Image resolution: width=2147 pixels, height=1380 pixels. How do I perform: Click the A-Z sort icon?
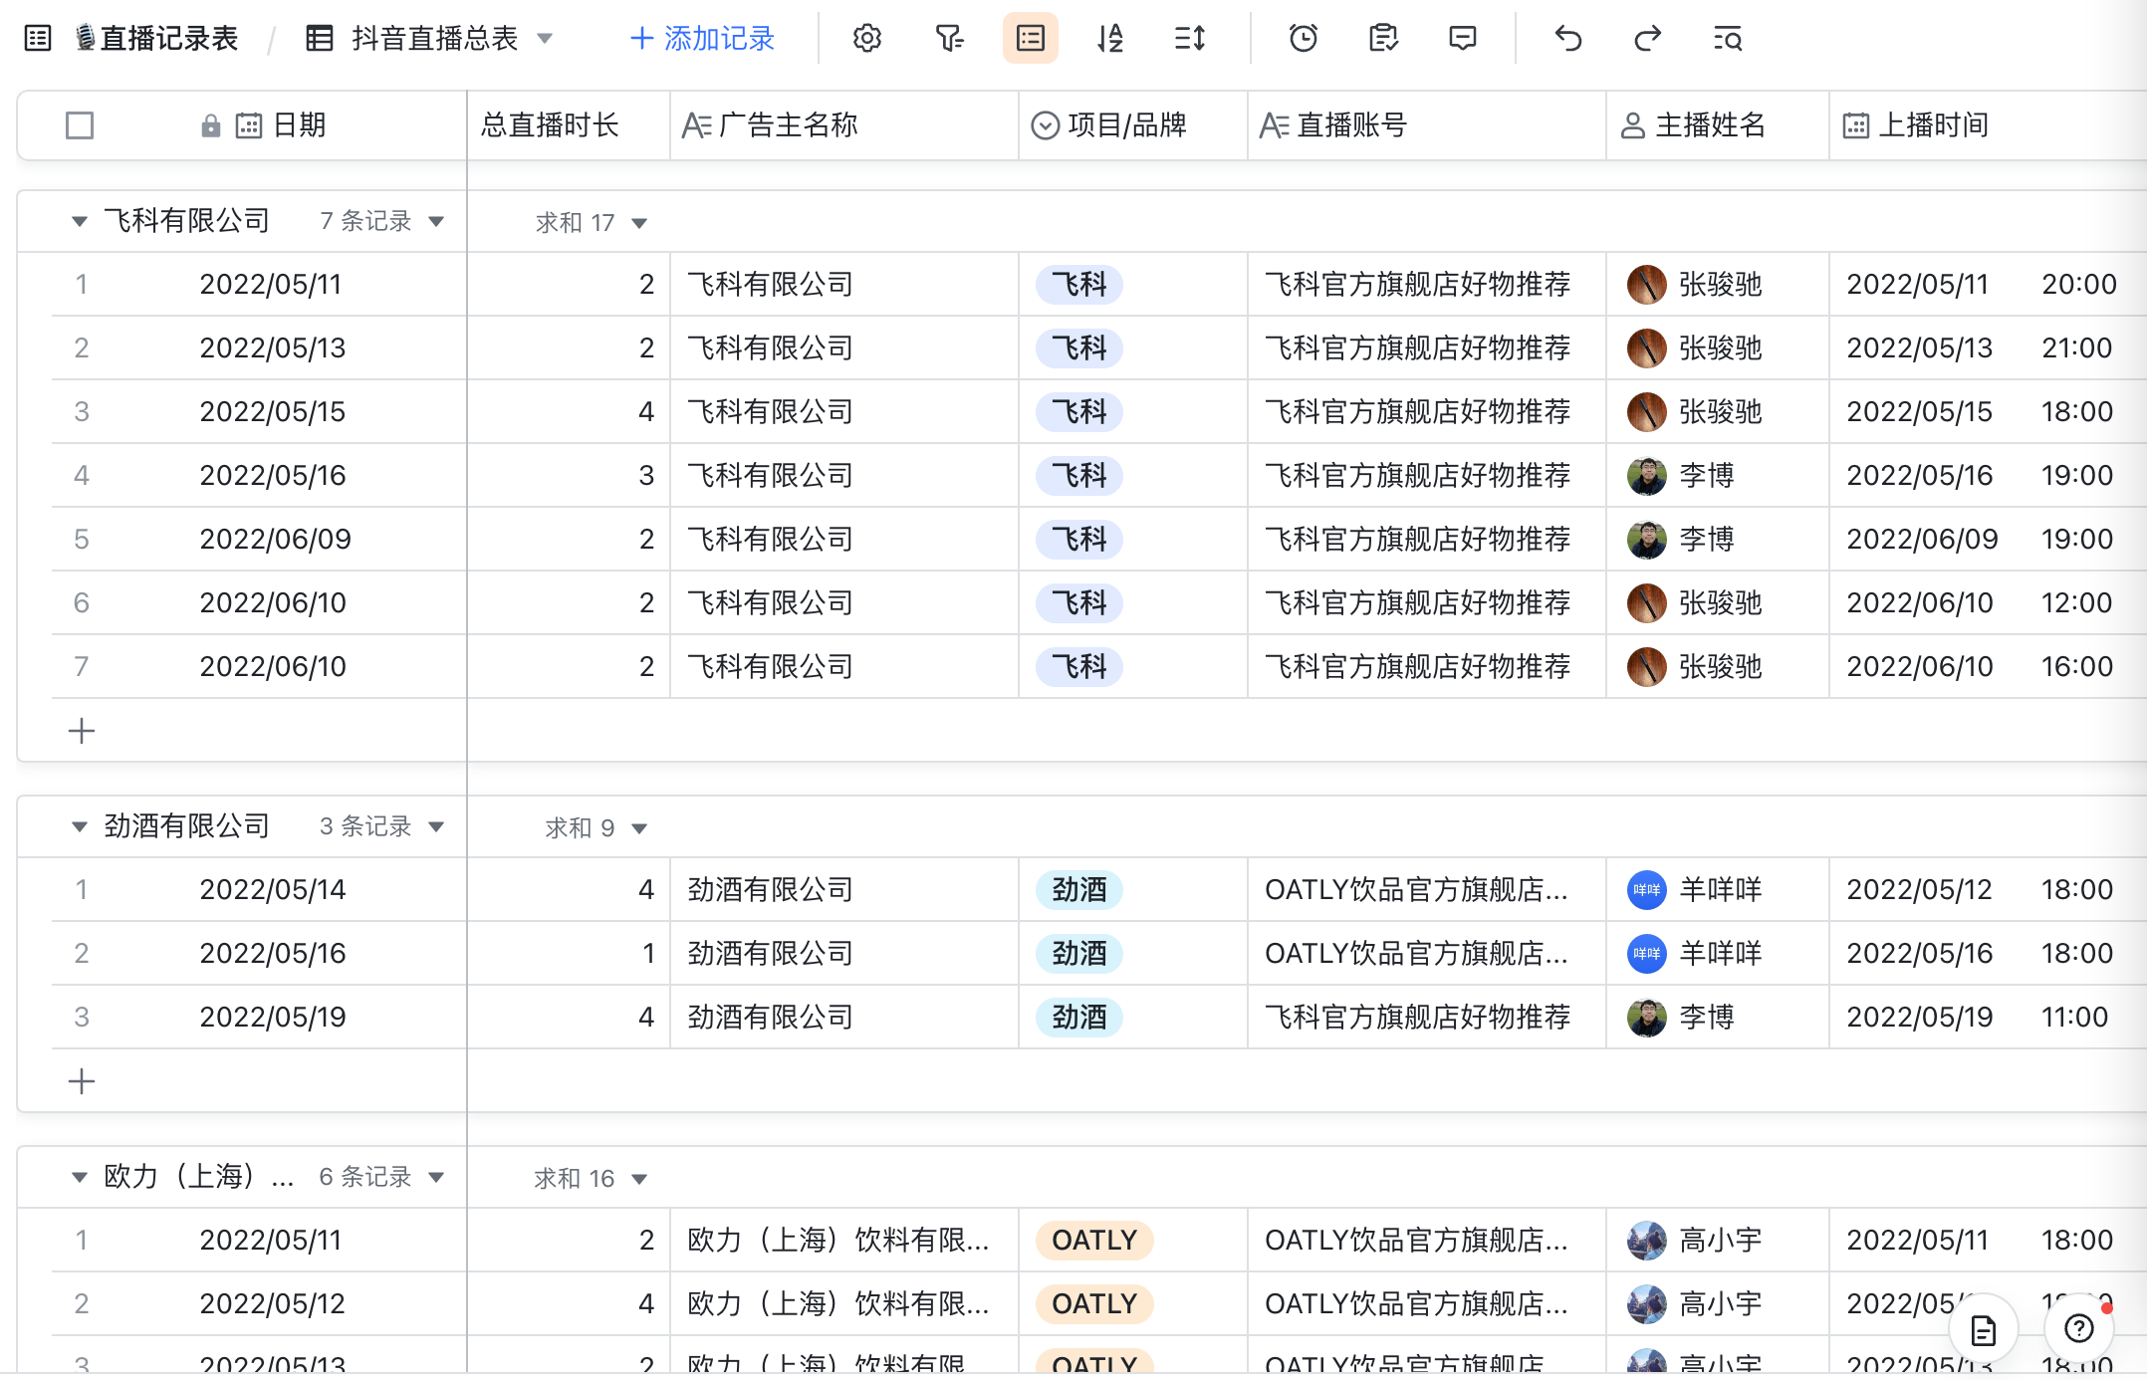pos(1109,39)
